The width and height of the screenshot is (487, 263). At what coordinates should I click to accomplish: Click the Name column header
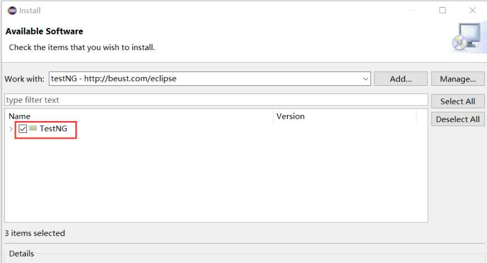(x=139, y=116)
